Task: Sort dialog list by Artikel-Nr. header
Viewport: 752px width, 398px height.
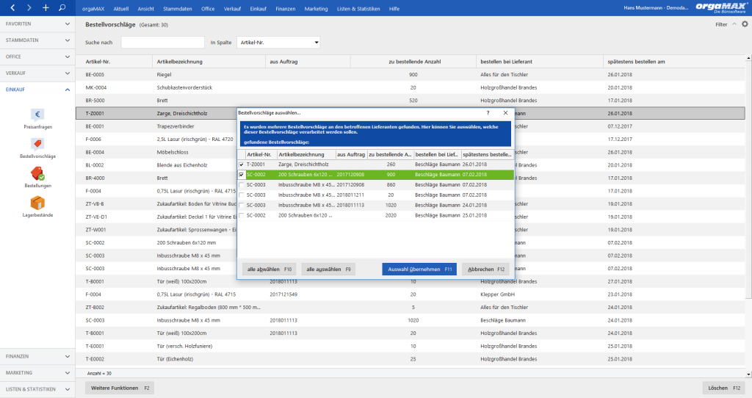Action: [261, 154]
